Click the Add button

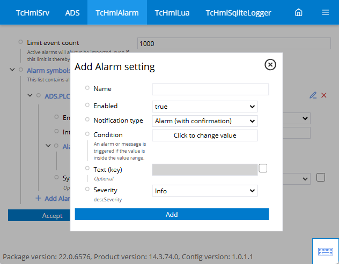[172, 214]
